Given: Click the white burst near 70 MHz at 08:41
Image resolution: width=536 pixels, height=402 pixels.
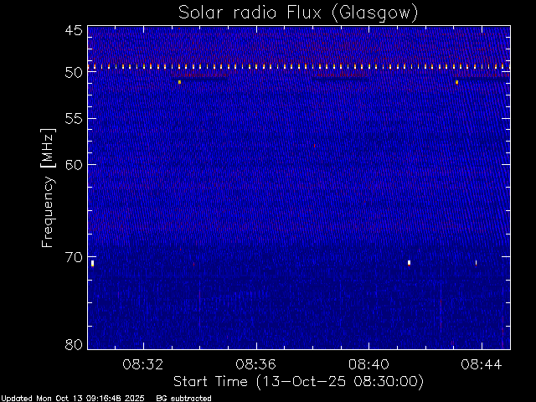Looking at the screenshot, I should coord(409,263).
